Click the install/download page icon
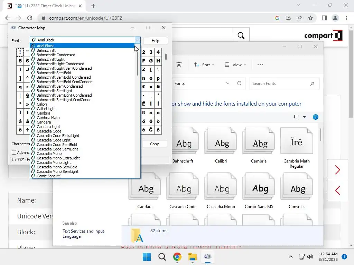Image resolution: width=354 pixels, height=265 pixels. click(x=288, y=18)
